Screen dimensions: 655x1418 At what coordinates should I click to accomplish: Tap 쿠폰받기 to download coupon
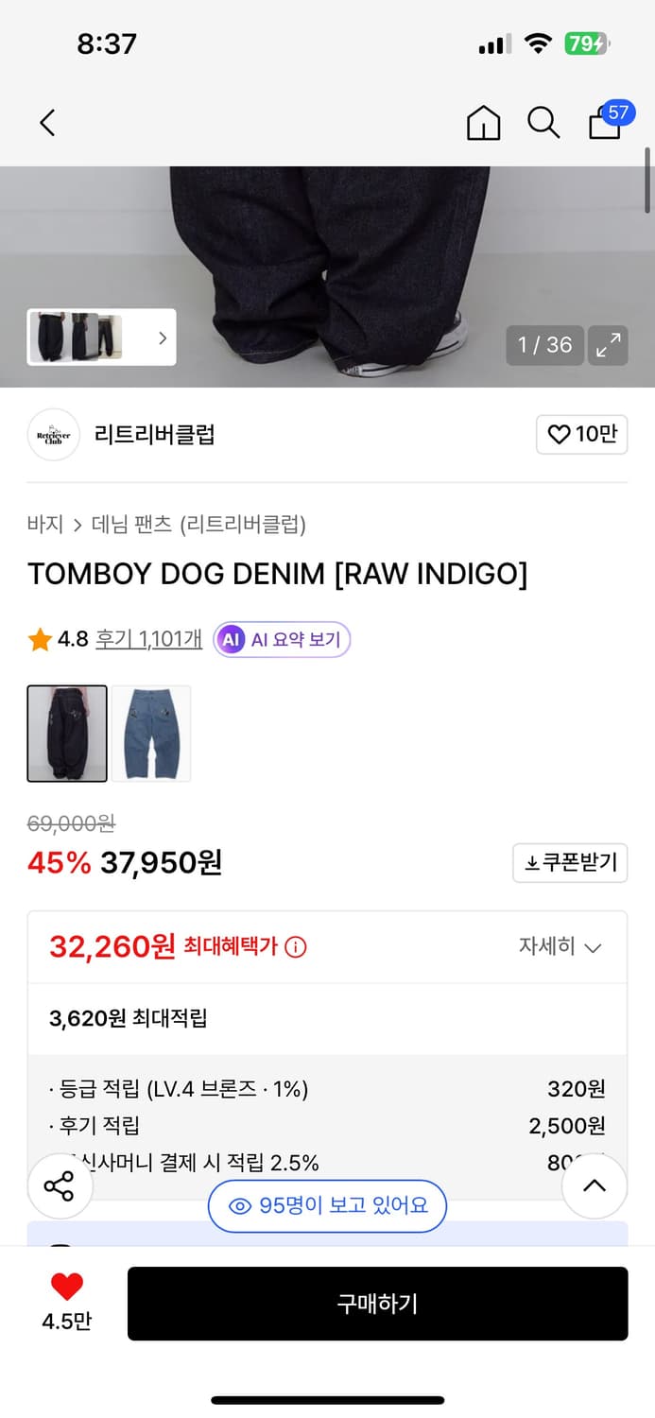coord(570,862)
